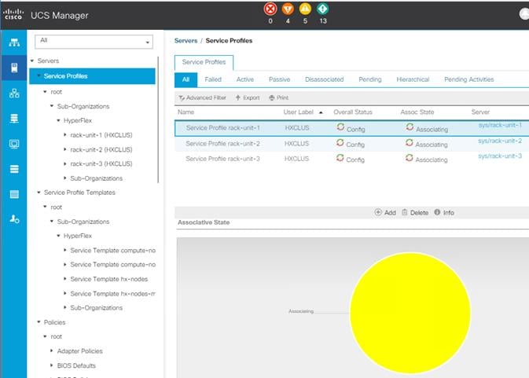The image size is (529, 378).
Task: Select the Service Profile rack-unit-2 row
Action: (x=351, y=144)
